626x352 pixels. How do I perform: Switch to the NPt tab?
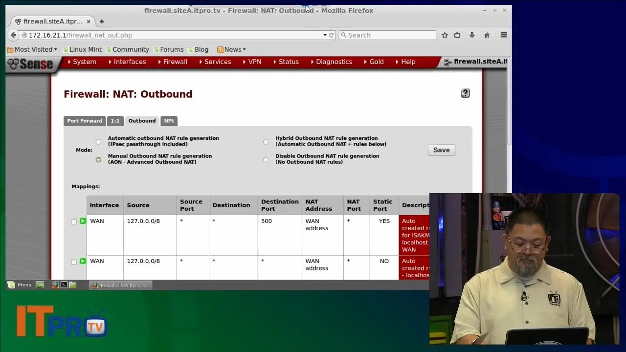tap(169, 121)
